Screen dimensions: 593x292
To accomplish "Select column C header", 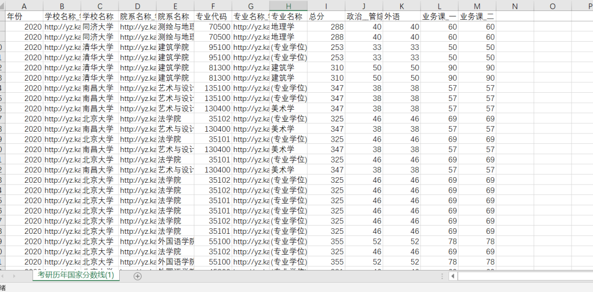I will [100, 5].
